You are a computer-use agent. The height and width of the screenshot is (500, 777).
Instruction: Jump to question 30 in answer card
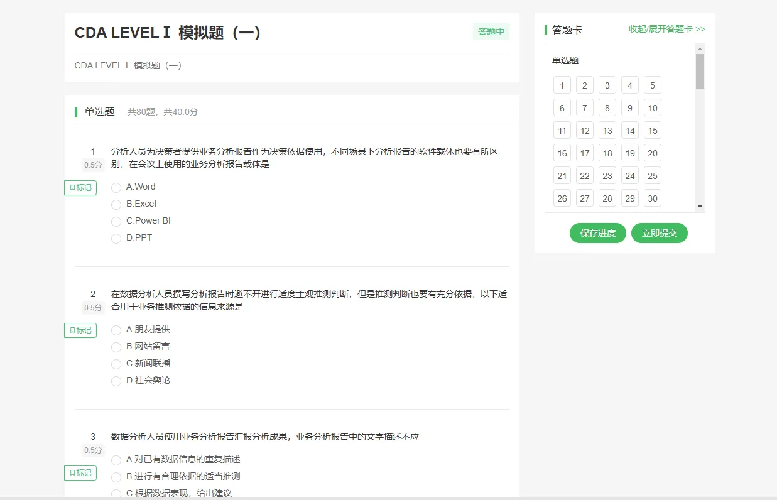652,198
